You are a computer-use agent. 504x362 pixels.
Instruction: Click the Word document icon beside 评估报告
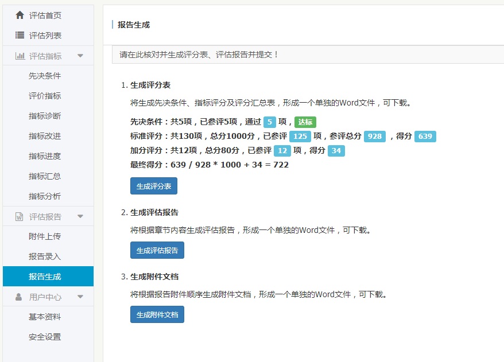pyautogui.click(x=20, y=216)
